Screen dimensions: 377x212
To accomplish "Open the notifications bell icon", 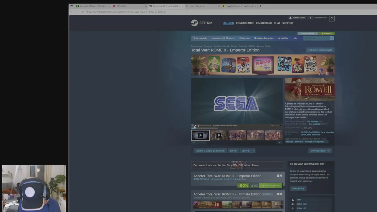I will click(310, 18).
